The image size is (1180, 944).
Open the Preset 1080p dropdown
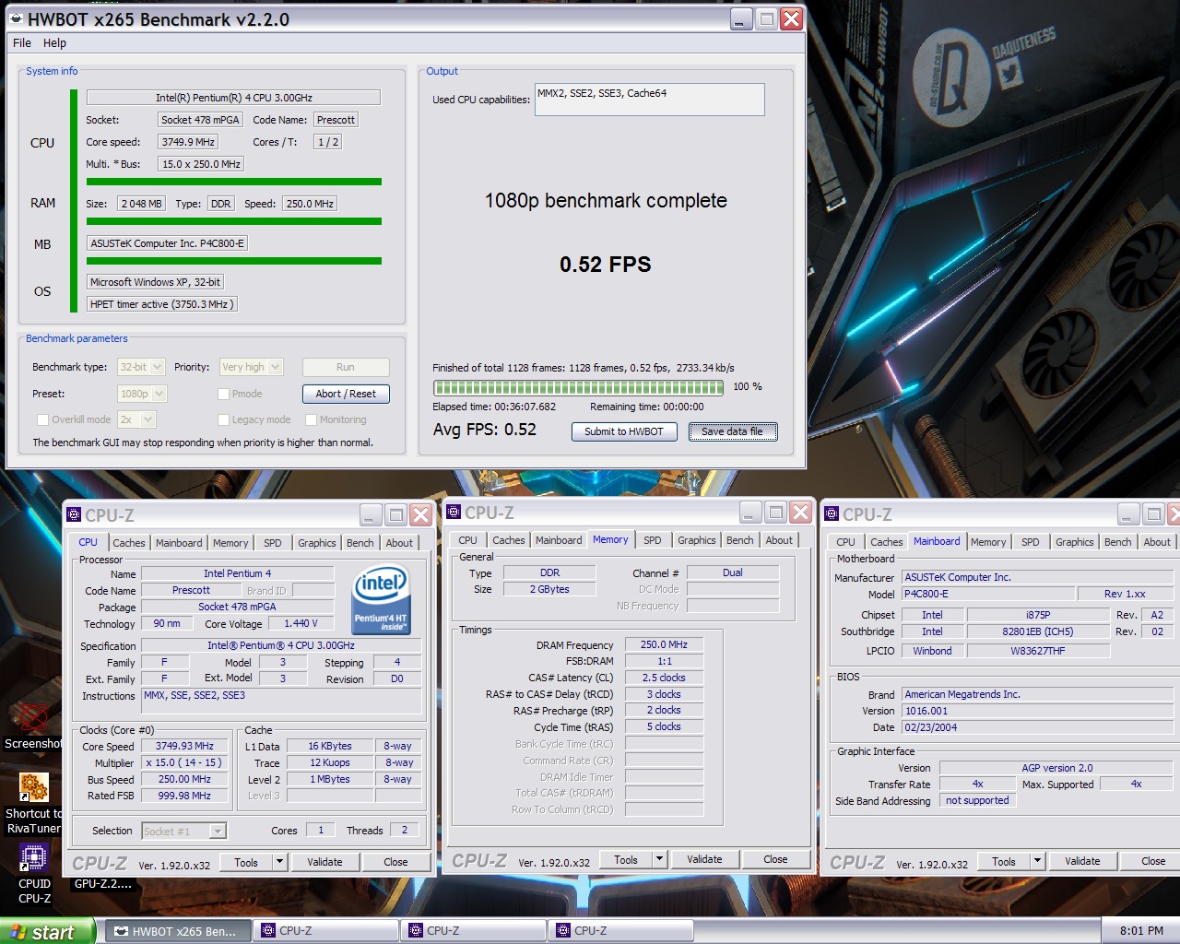[142, 394]
